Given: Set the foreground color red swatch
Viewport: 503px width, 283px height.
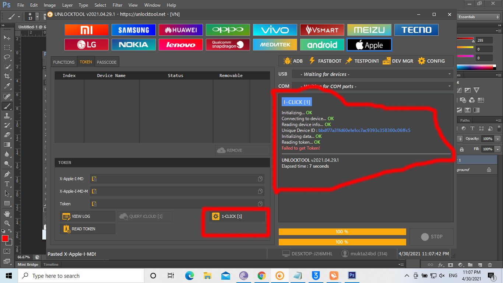Looking at the screenshot, I should click(5, 239).
